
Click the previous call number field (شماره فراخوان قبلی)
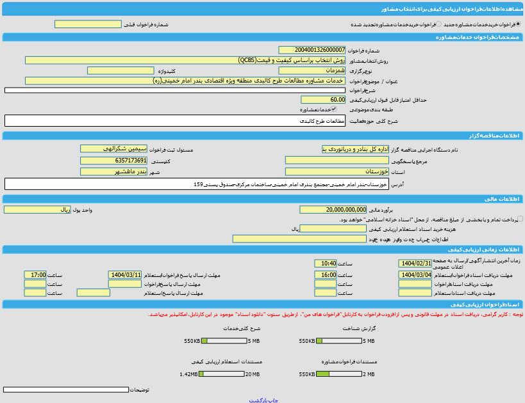click(x=88, y=24)
